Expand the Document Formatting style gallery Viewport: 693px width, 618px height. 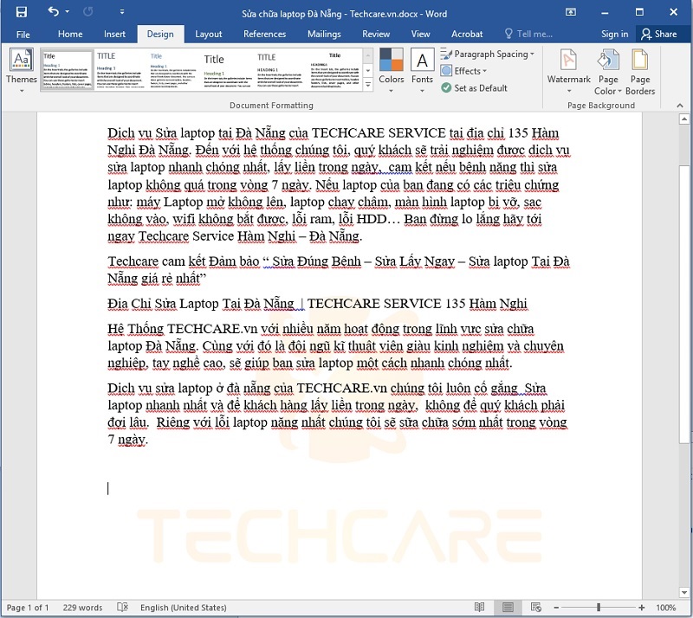pos(368,87)
